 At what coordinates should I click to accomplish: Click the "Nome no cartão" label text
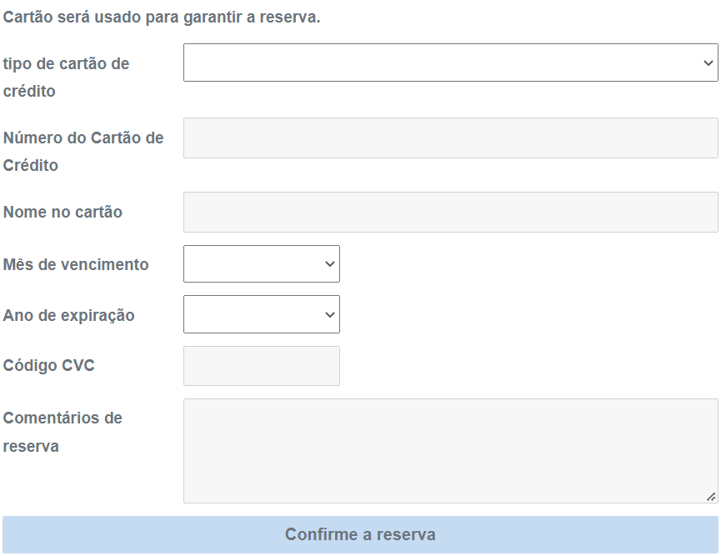63,212
